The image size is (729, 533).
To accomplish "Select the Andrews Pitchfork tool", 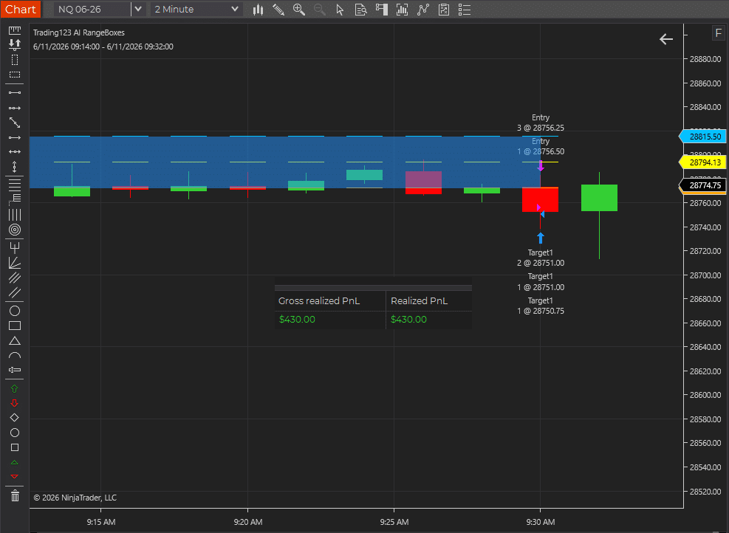I will pyautogui.click(x=15, y=247).
